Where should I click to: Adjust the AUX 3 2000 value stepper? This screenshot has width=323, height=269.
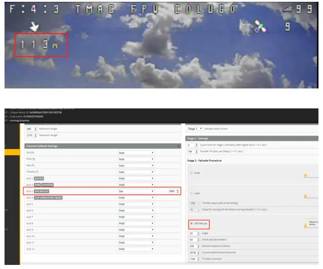point(178,191)
